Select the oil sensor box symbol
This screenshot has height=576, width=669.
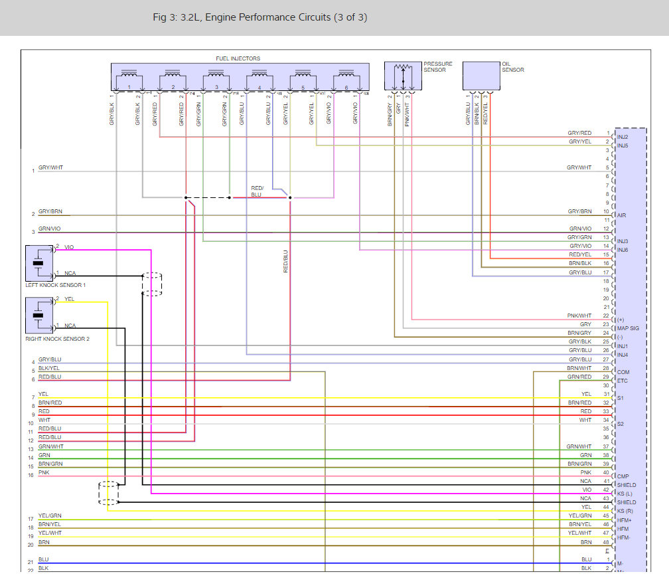tap(481, 76)
